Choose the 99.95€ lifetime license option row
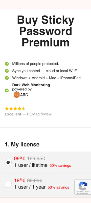This screenshot has height=203, width=91. click(x=45, y=162)
